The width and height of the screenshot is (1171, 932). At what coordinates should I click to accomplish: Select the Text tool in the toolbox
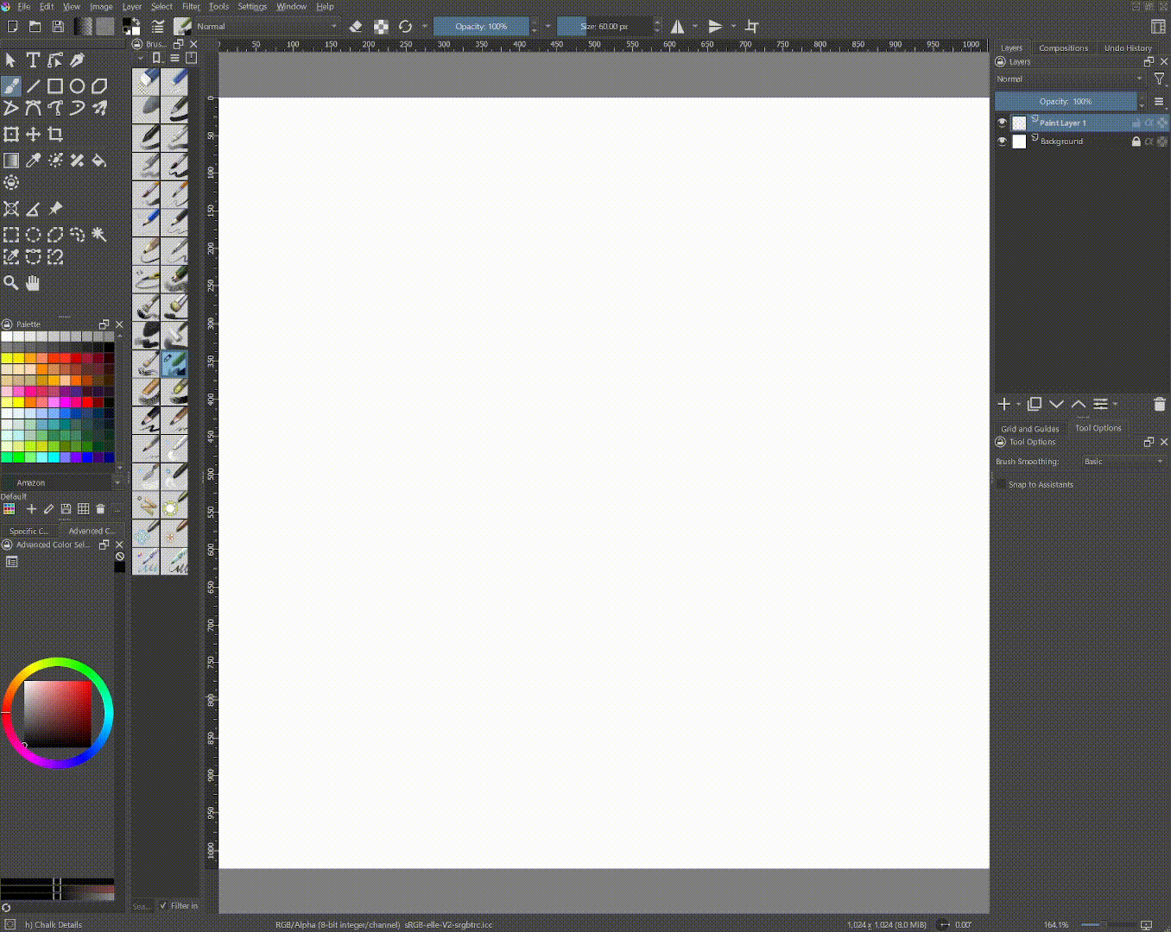click(33, 60)
